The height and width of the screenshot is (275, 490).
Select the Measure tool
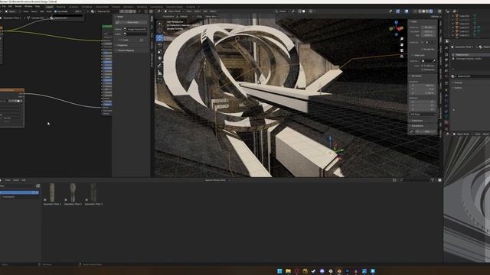[160, 73]
